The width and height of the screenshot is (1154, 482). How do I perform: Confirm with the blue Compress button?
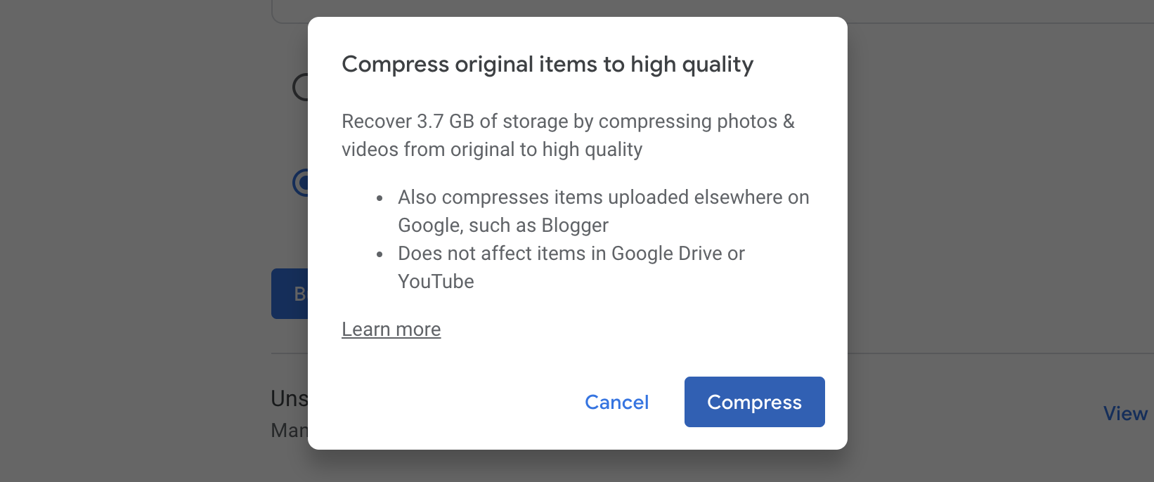click(x=754, y=402)
